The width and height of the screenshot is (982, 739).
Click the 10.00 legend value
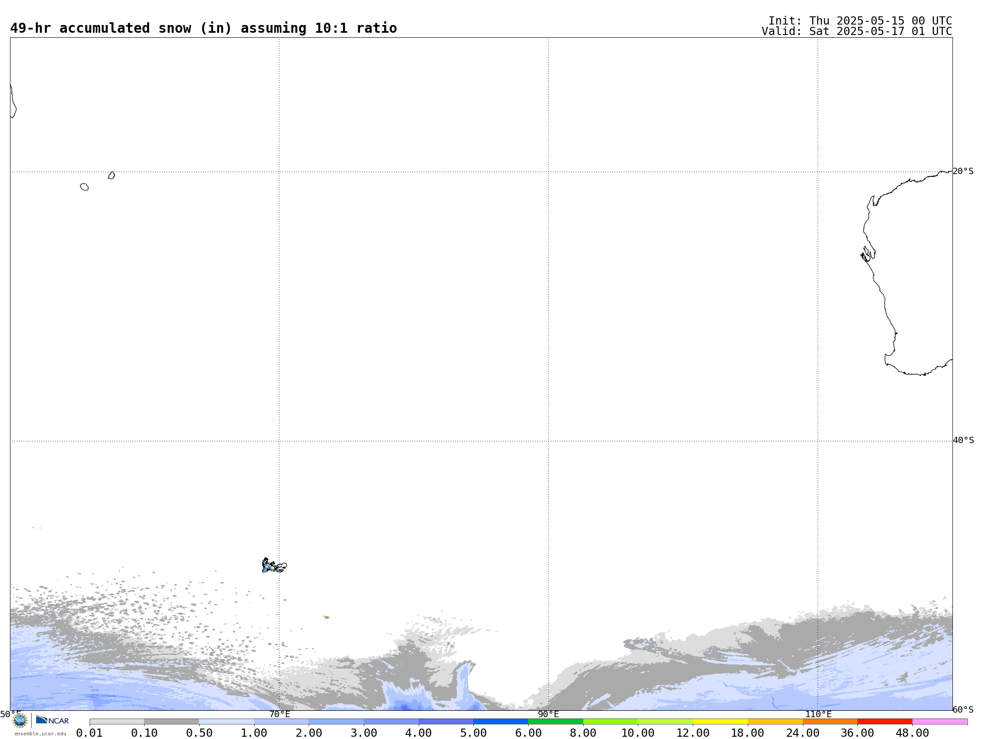coord(638,733)
